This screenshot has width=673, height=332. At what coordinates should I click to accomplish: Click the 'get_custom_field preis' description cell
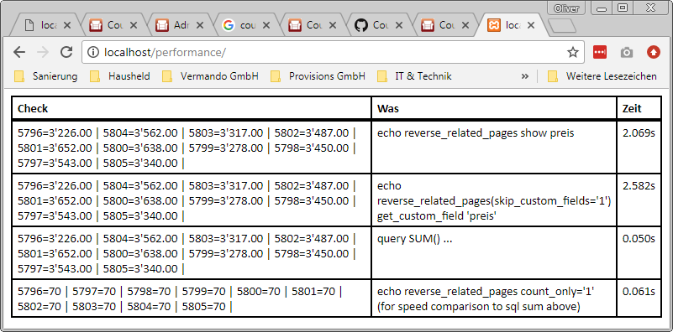point(494,200)
